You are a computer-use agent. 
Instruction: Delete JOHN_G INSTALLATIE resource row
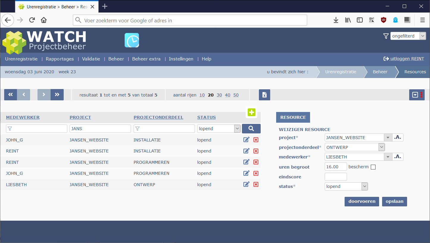(x=256, y=140)
